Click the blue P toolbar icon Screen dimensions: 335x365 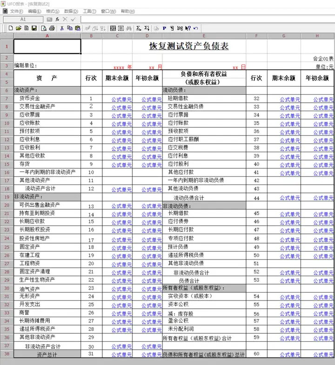164,28
